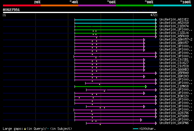Select the UniRef100_A7S6M0 label
This screenshot has width=194, height=131.
coord(174,116)
